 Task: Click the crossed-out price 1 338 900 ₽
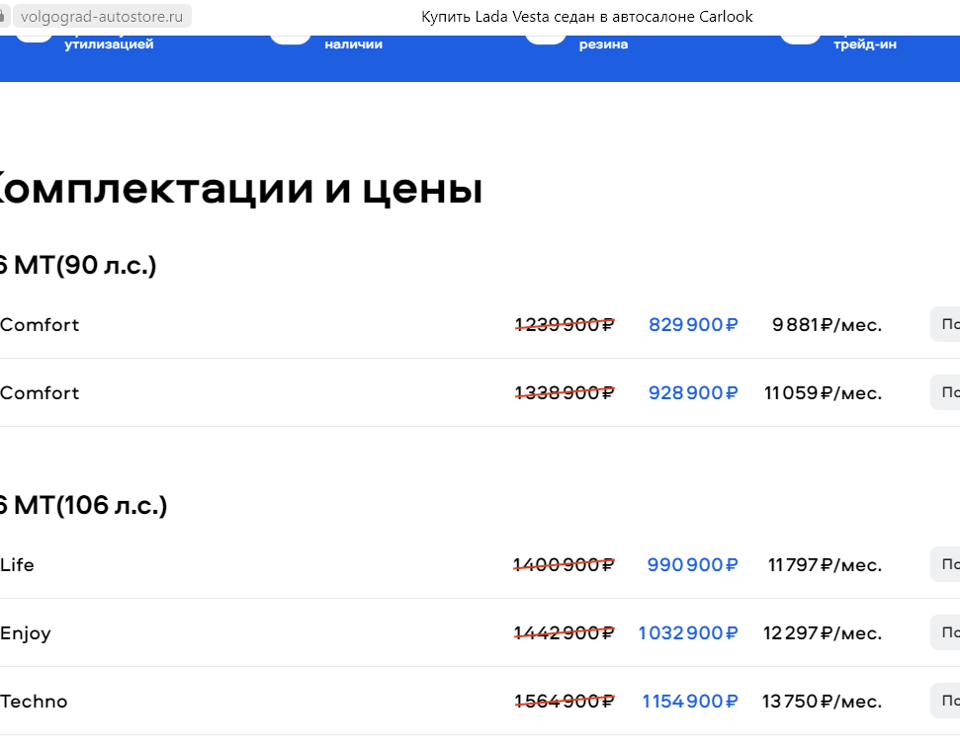point(565,392)
